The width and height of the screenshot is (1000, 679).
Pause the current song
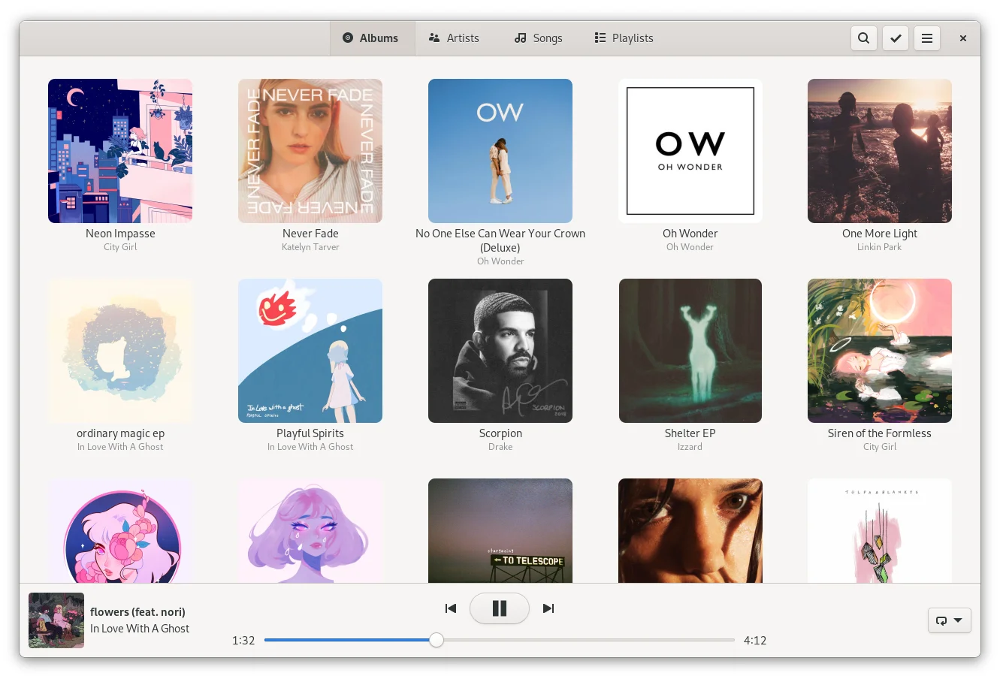point(499,608)
